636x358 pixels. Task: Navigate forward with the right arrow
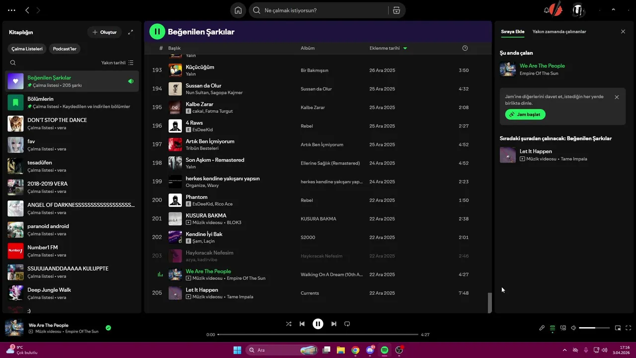[38, 10]
